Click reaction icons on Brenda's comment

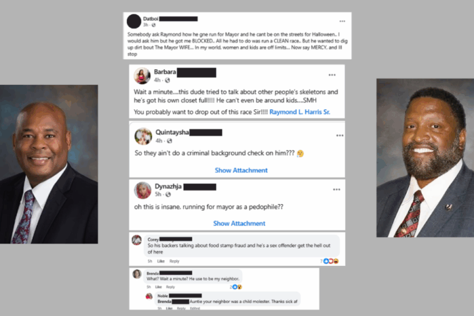[237, 286]
